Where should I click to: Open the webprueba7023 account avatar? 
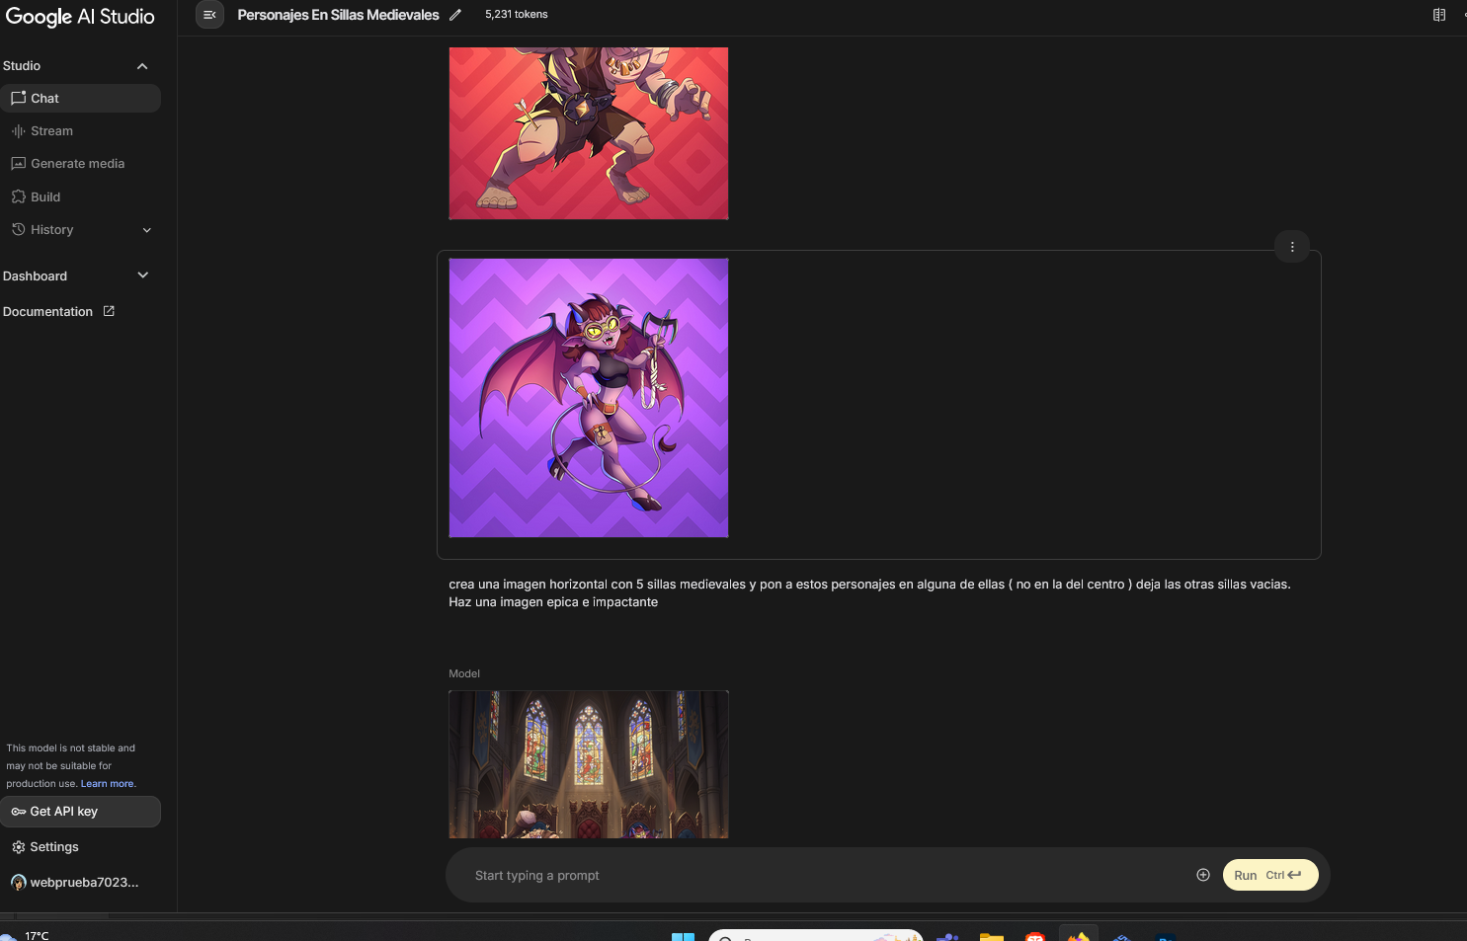point(19,883)
